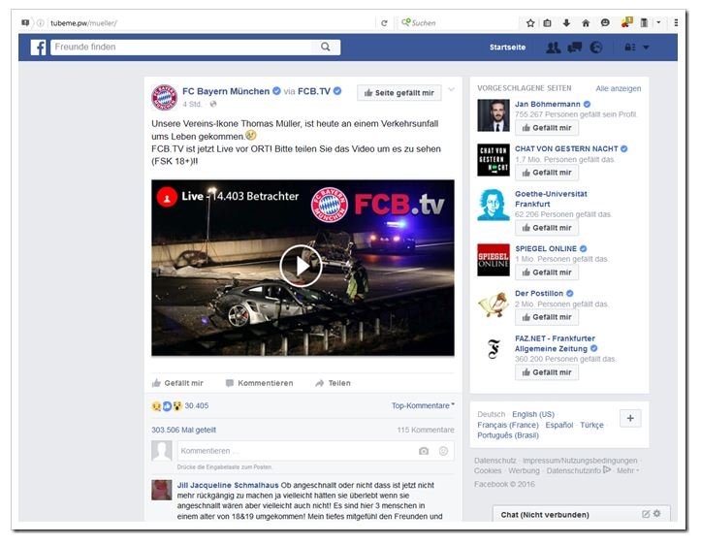Like the post with Gefällt mir

tap(177, 383)
